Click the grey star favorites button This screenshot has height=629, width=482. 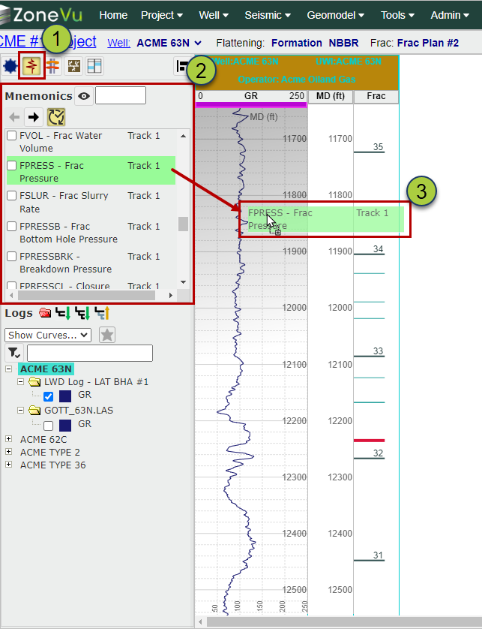click(107, 335)
